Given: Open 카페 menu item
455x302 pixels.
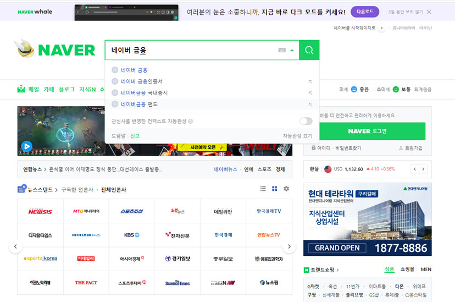Looking at the screenshot, I should (x=49, y=89).
